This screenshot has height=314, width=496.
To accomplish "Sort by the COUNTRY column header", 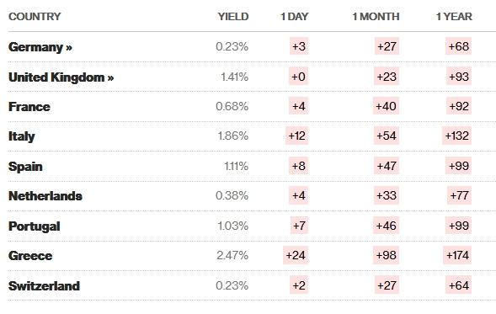I will pyautogui.click(x=35, y=17).
